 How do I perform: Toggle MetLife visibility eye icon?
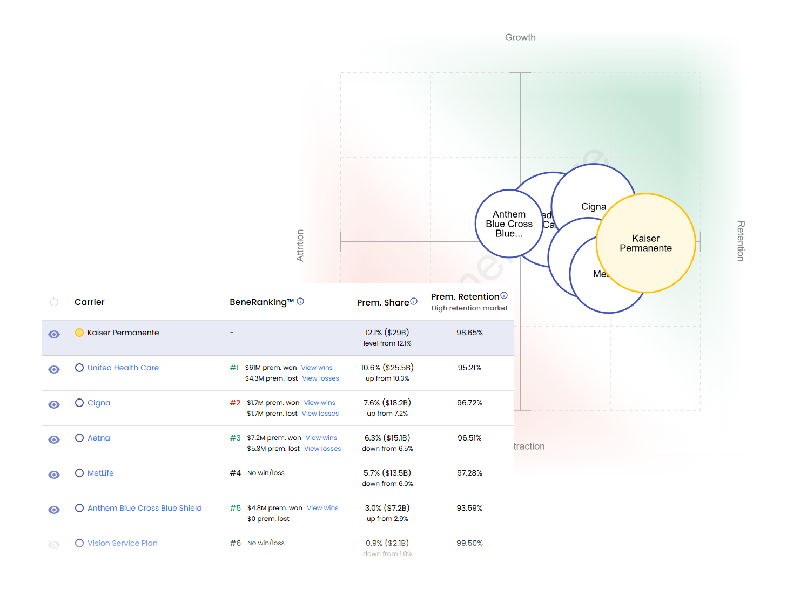[x=54, y=475]
